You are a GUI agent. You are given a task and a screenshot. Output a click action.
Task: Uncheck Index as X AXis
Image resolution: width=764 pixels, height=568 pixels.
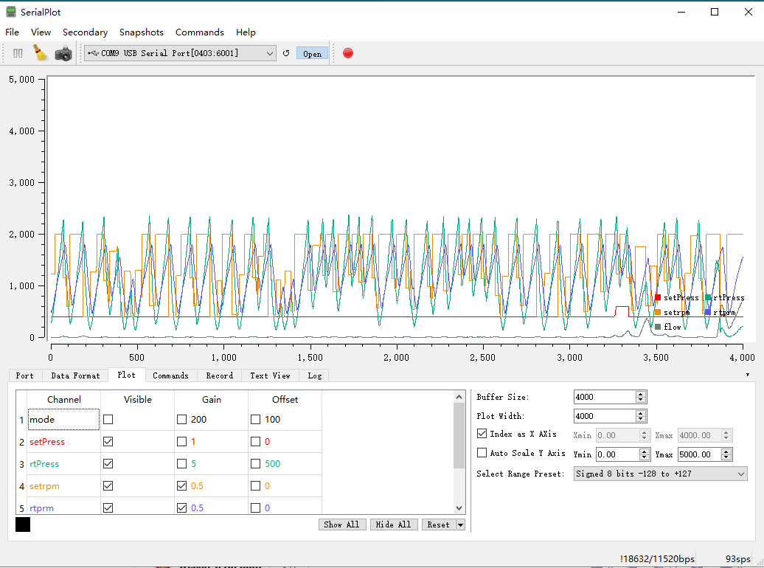coord(482,433)
